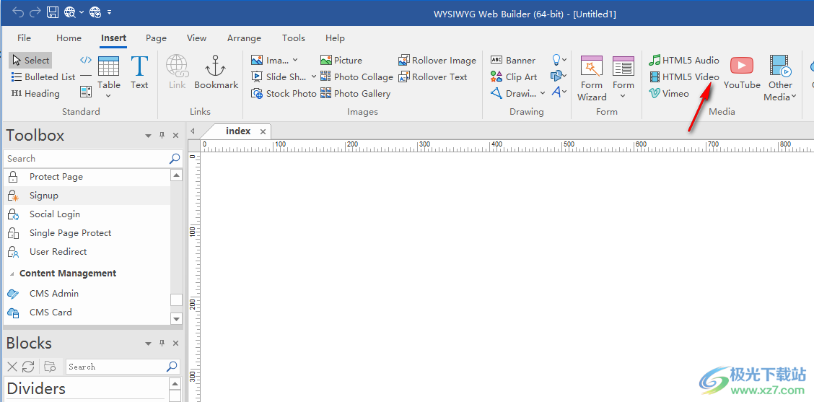Click the HTML code tag icon
The image size is (814, 402).
(x=86, y=59)
